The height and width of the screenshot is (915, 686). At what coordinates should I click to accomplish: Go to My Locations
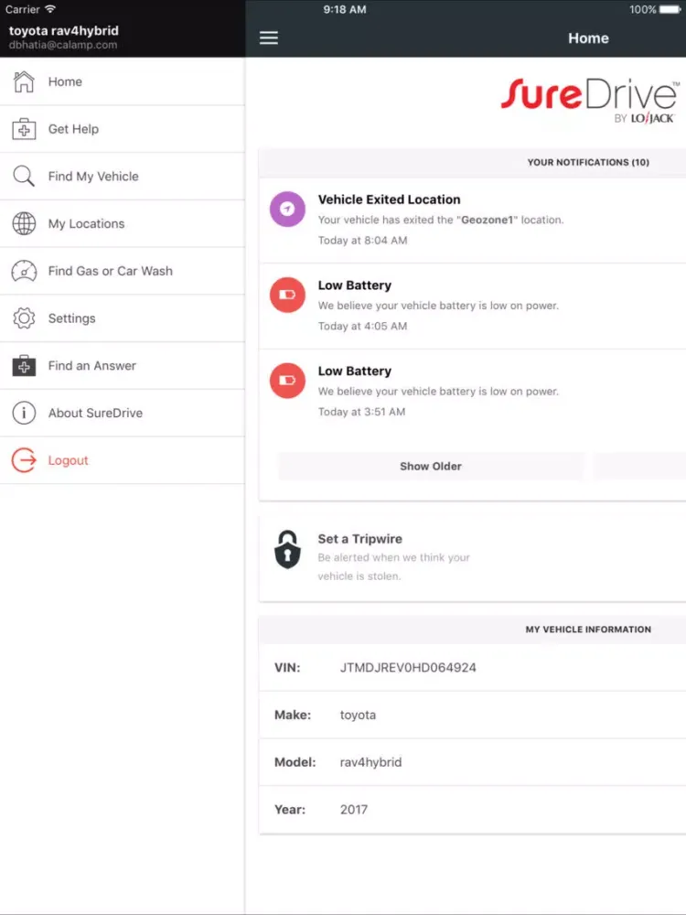pos(123,223)
